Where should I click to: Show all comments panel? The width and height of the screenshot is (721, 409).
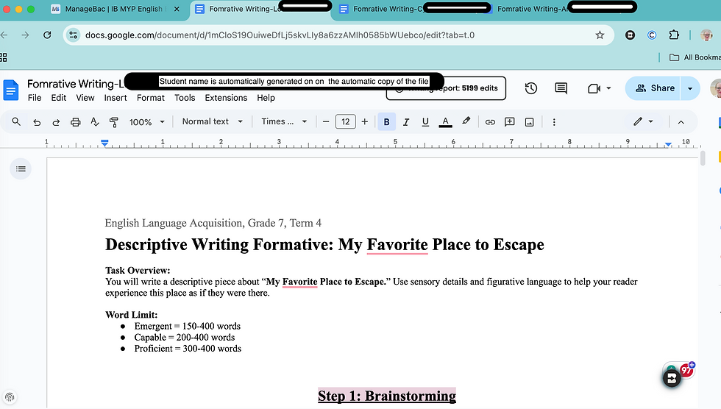[561, 88]
